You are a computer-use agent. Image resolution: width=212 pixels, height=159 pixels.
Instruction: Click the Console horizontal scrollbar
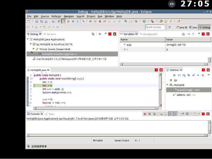click(x=117, y=136)
